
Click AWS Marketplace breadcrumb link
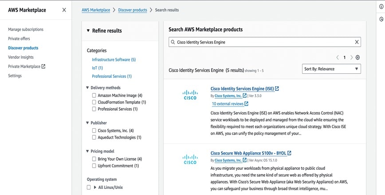click(96, 10)
